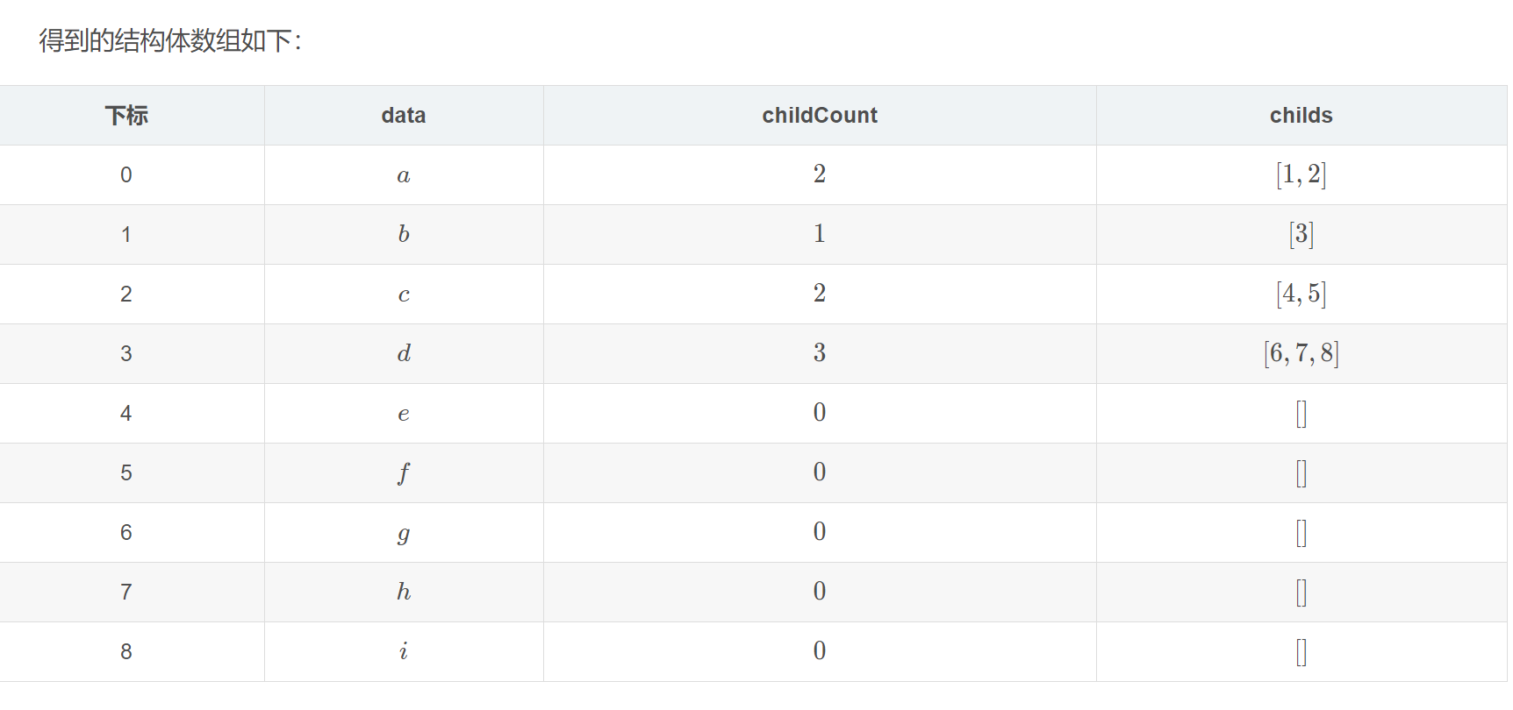Click the data cell with letter d
Screen dimensions: 1513x710
tap(404, 354)
